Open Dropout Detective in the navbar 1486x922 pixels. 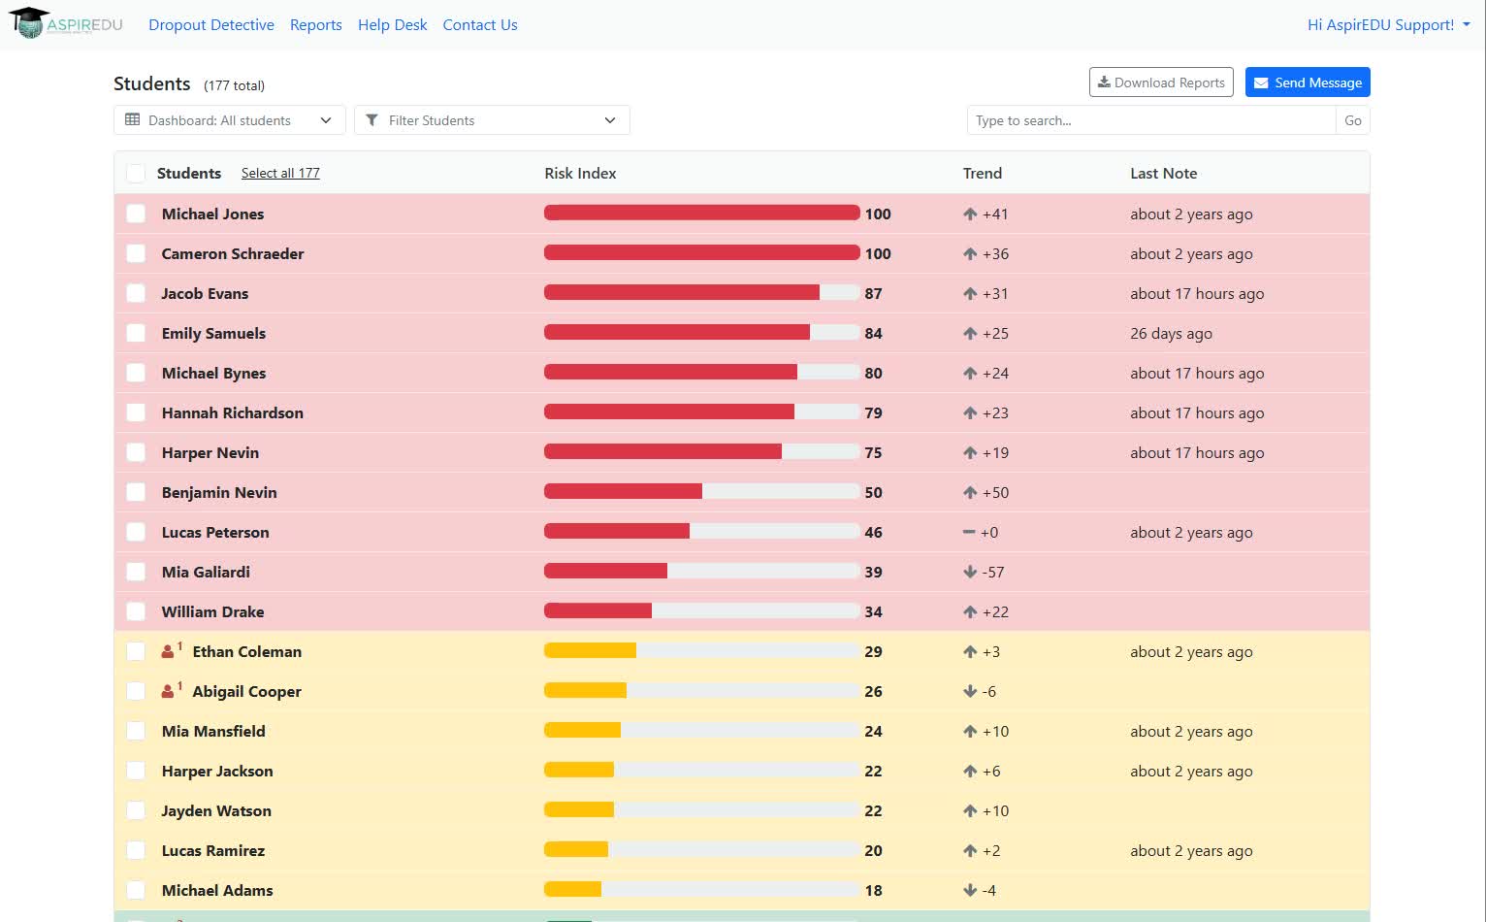[211, 24]
